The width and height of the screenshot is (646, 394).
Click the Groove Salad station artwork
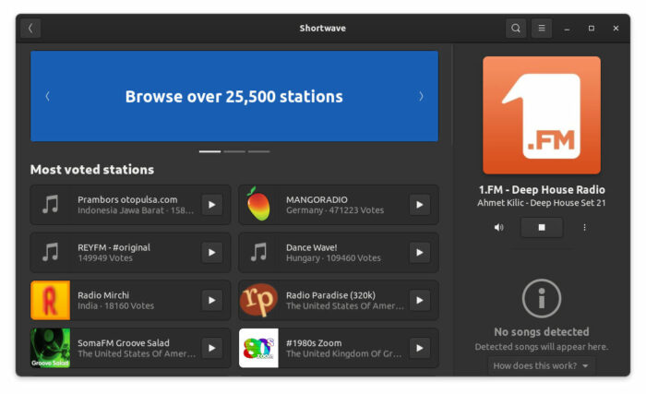tap(50, 348)
